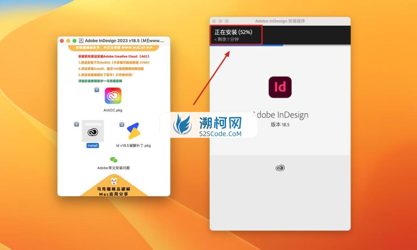
Task: Click instruction line 1 about AntiCC
Action: click(114, 62)
